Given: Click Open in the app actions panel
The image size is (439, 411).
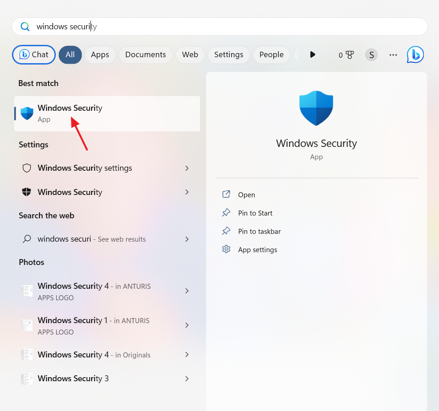Looking at the screenshot, I should 246,195.
